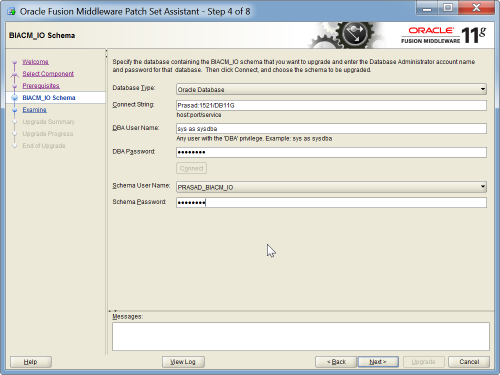Click the Schema Password field

click(x=331, y=203)
